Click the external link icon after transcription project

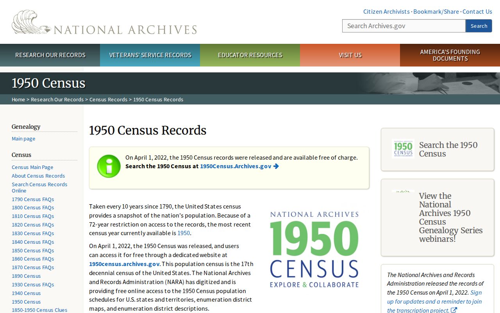tap(454, 310)
